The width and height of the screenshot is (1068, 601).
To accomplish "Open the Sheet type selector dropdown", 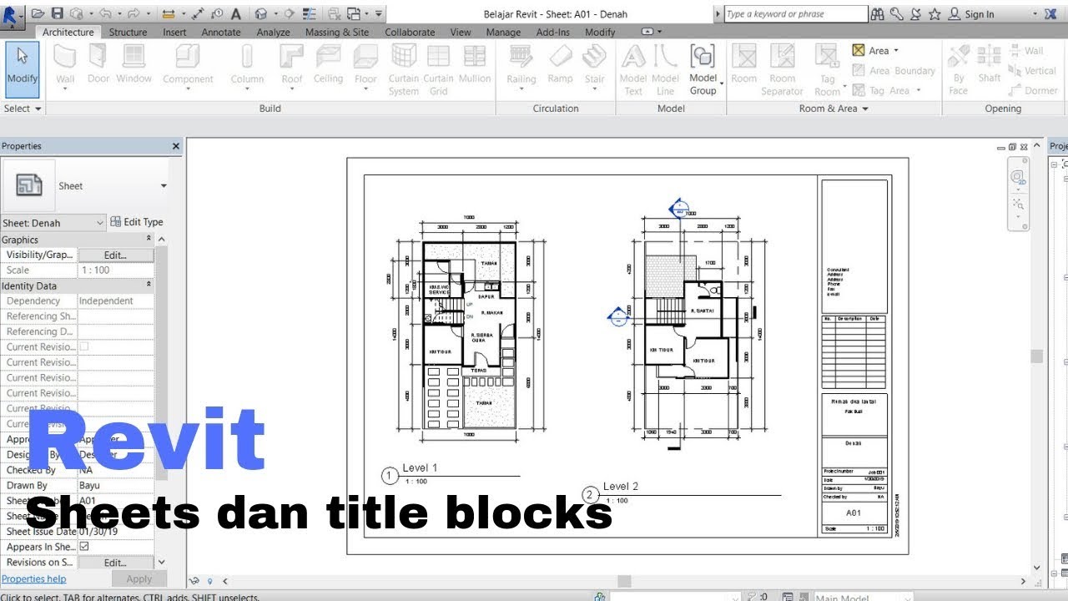I will pos(164,186).
